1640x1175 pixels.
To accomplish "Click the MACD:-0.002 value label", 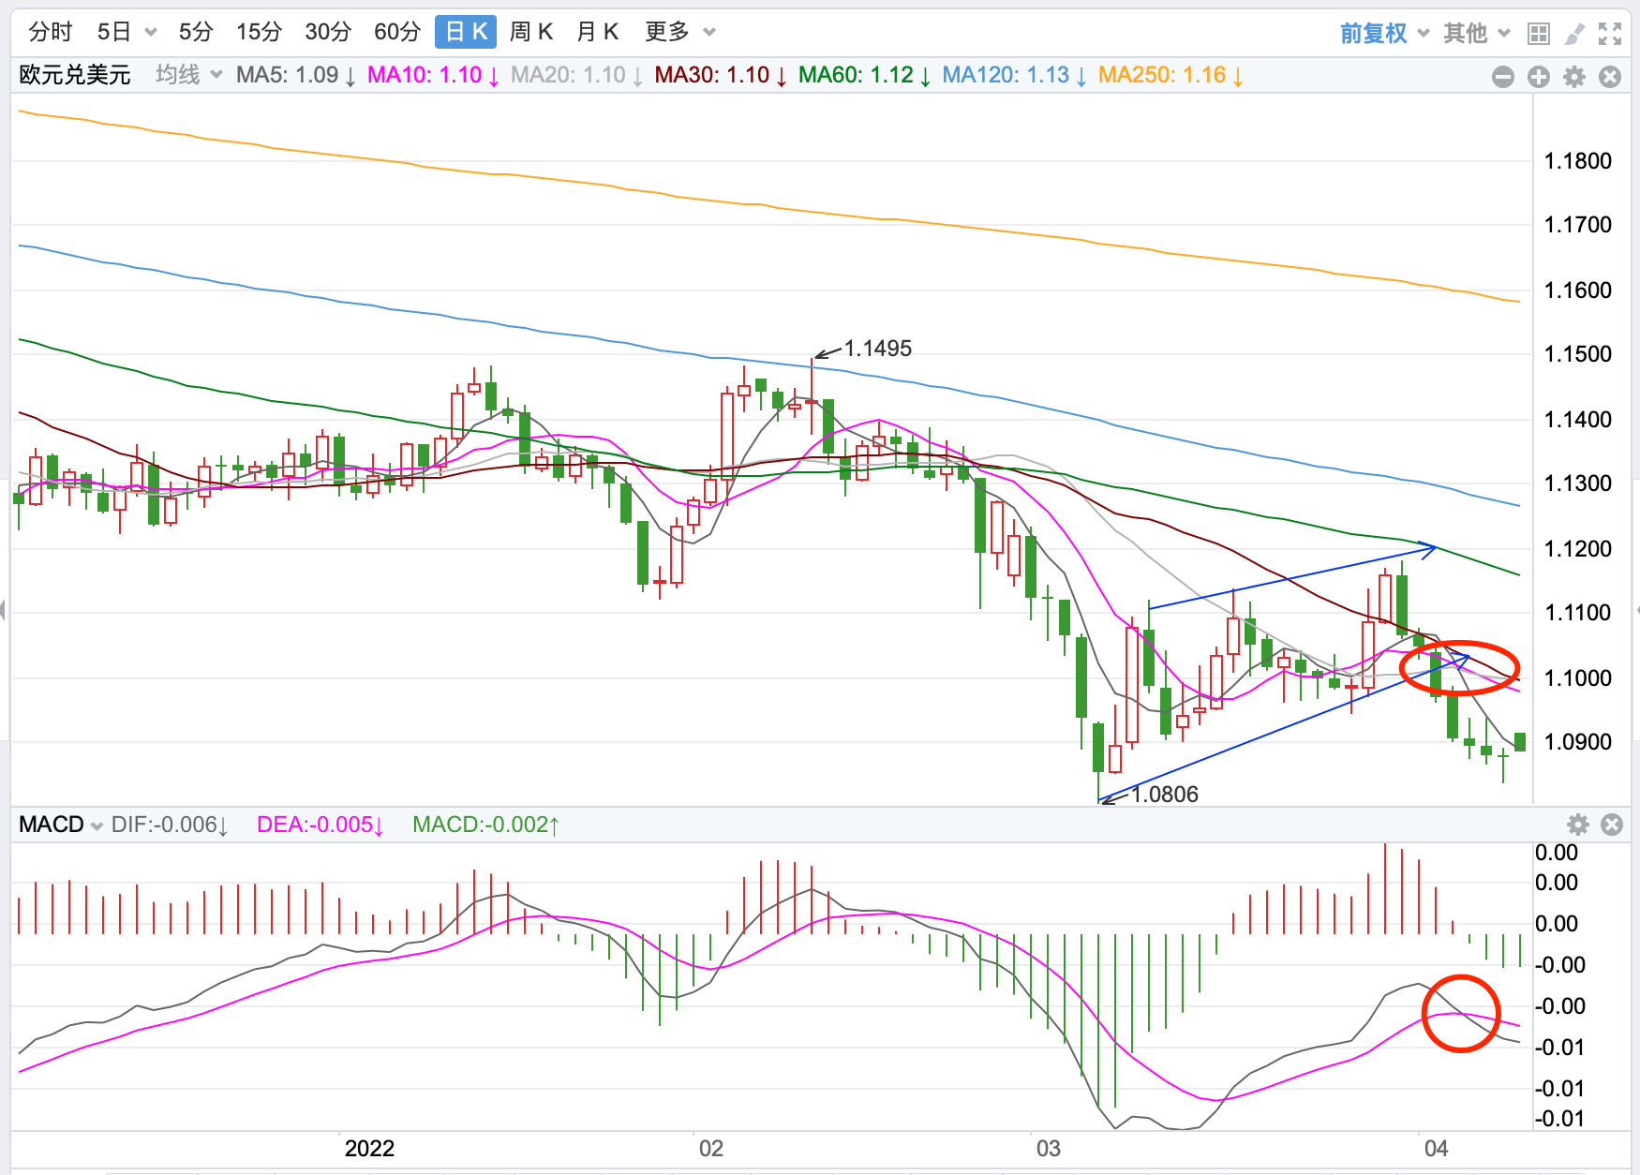I will pos(486,825).
